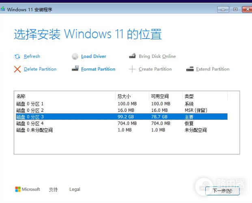The width and height of the screenshot is (252, 203).
Task: Click the Extend Partition drive icon
Action: [x=190, y=69]
